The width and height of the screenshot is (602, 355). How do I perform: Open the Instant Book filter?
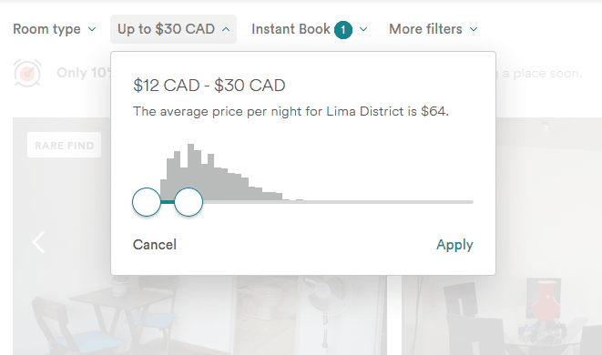(309, 29)
